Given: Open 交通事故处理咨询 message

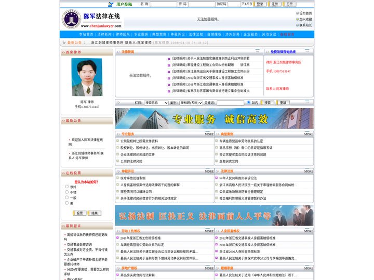Looking at the screenshot, I should click(x=79, y=245).
